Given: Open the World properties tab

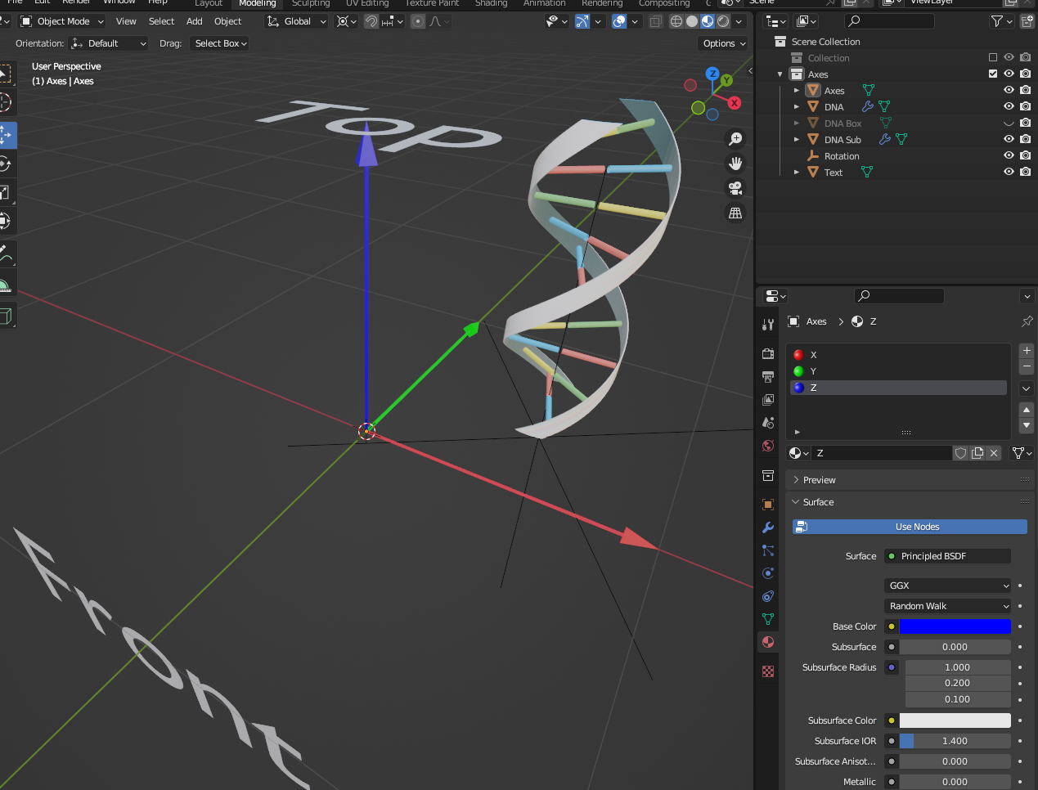Looking at the screenshot, I should coord(767,446).
